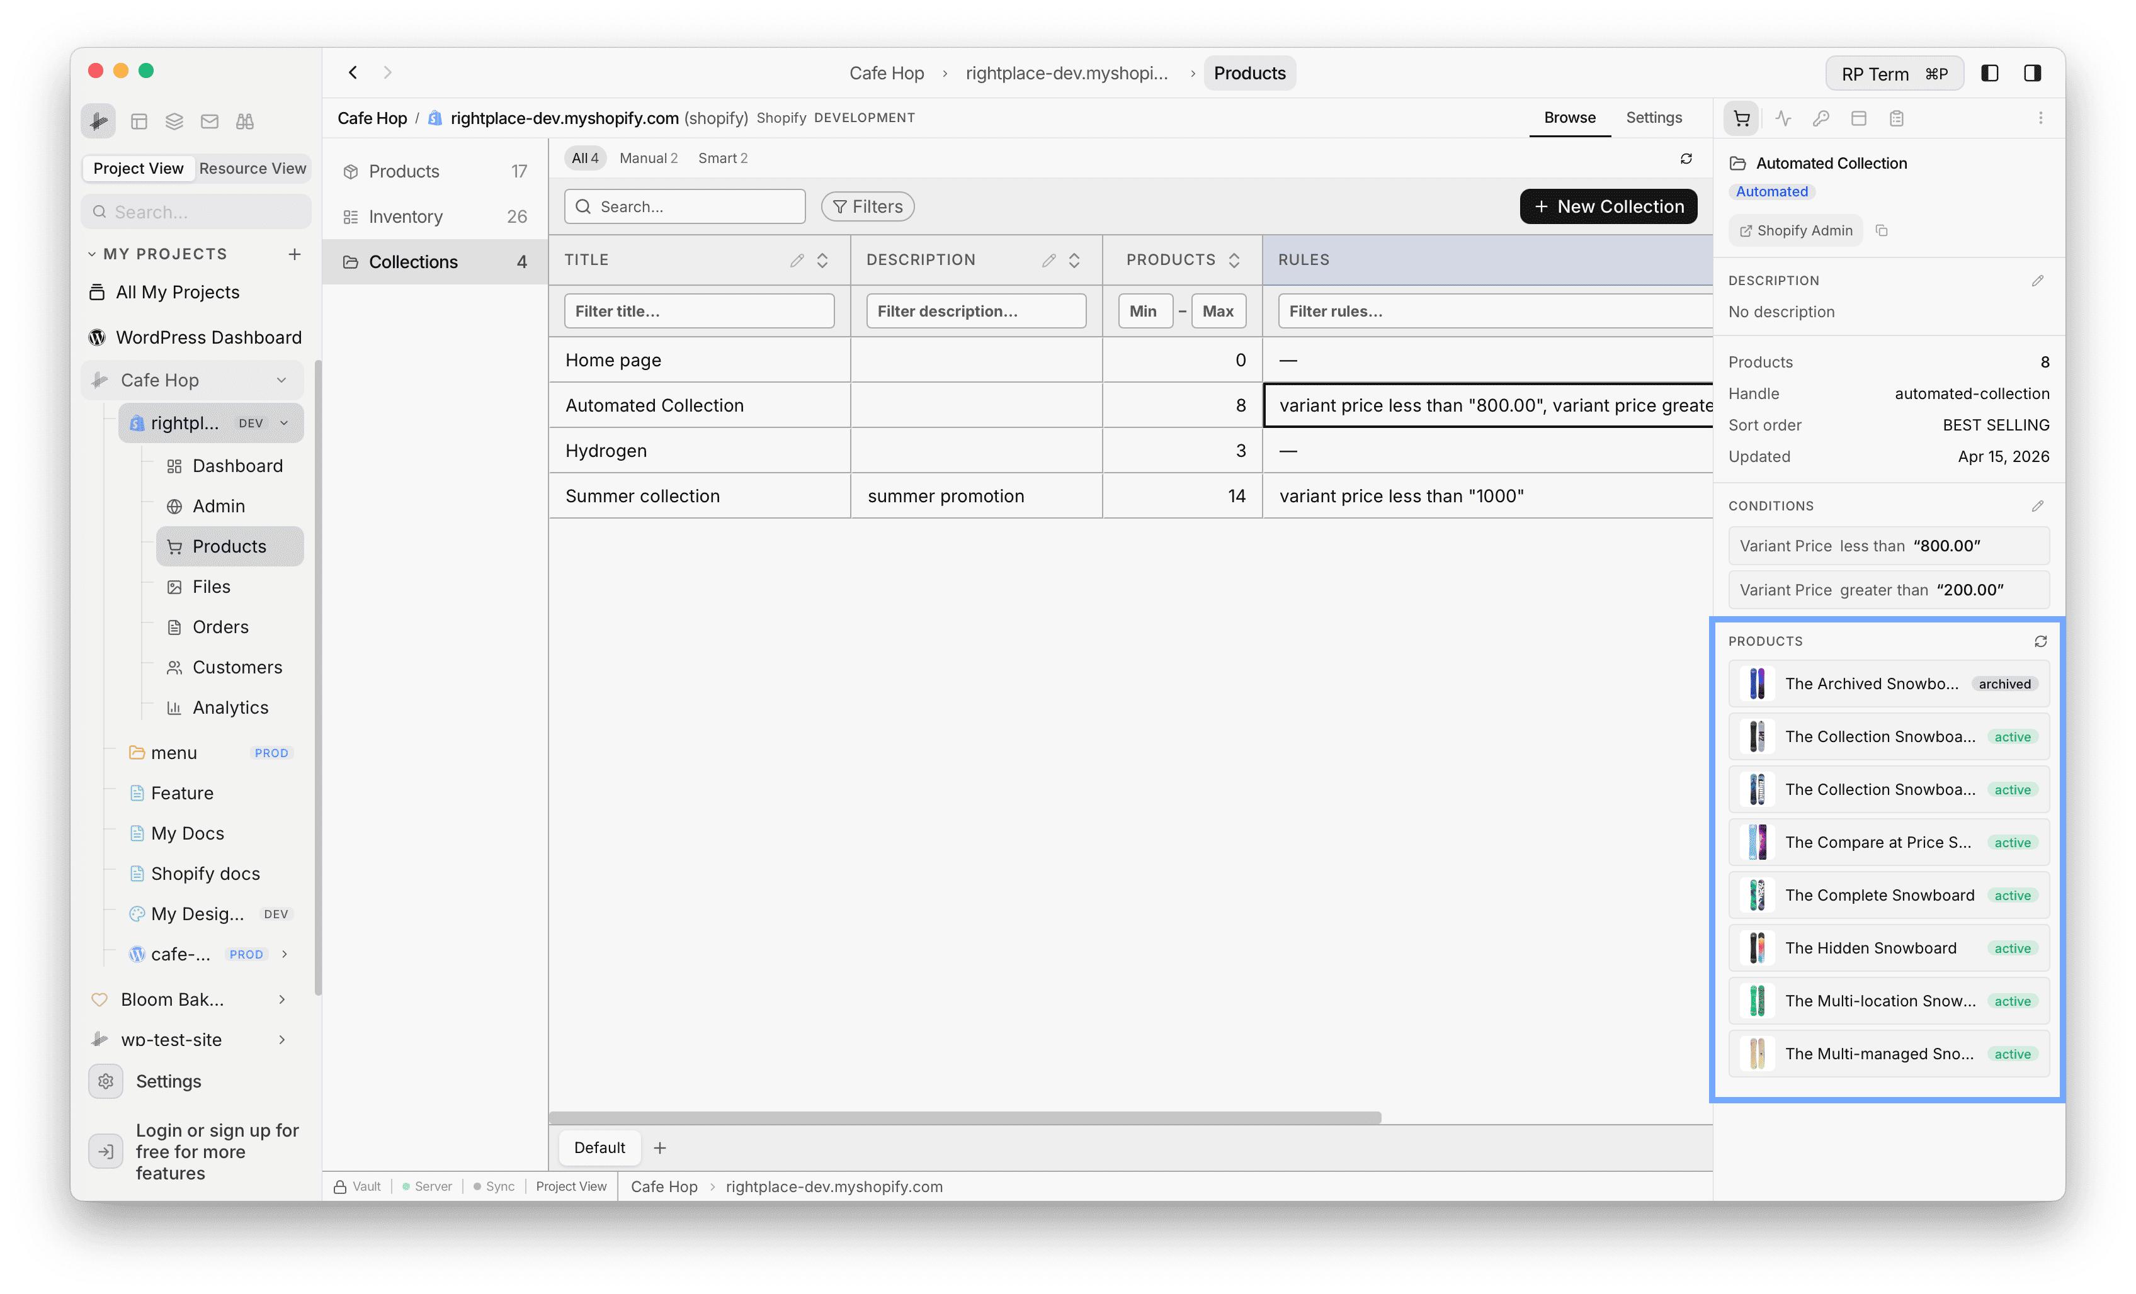This screenshot has height=1294, width=2136.
Task: Open the rightpl... DEV dropdown chevron
Action: click(x=286, y=423)
